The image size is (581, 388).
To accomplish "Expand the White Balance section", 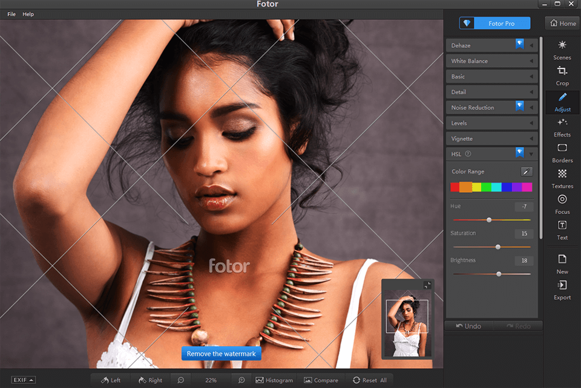I will coord(491,60).
